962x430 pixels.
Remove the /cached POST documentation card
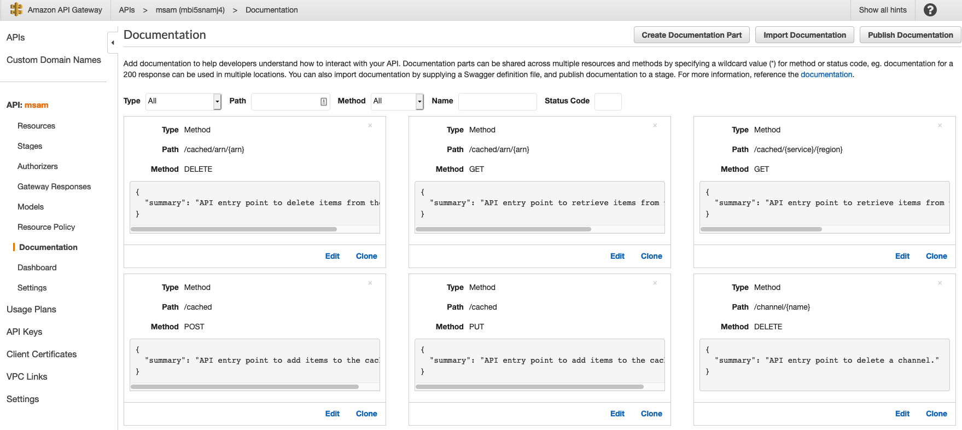pyautogui.click(x=370, y=283)
